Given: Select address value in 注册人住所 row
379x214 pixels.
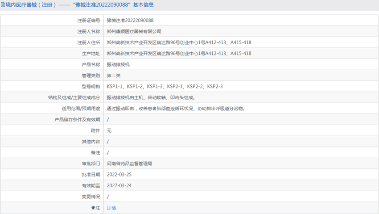Looking at the screenshot, I should pyautogui.click(x=179, y=42).
